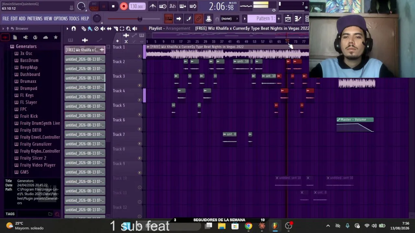The image size is (415, 233).
Task: Open Google Chrome from the taskbar
Action: pyautogui.click(x=248, y=226)
